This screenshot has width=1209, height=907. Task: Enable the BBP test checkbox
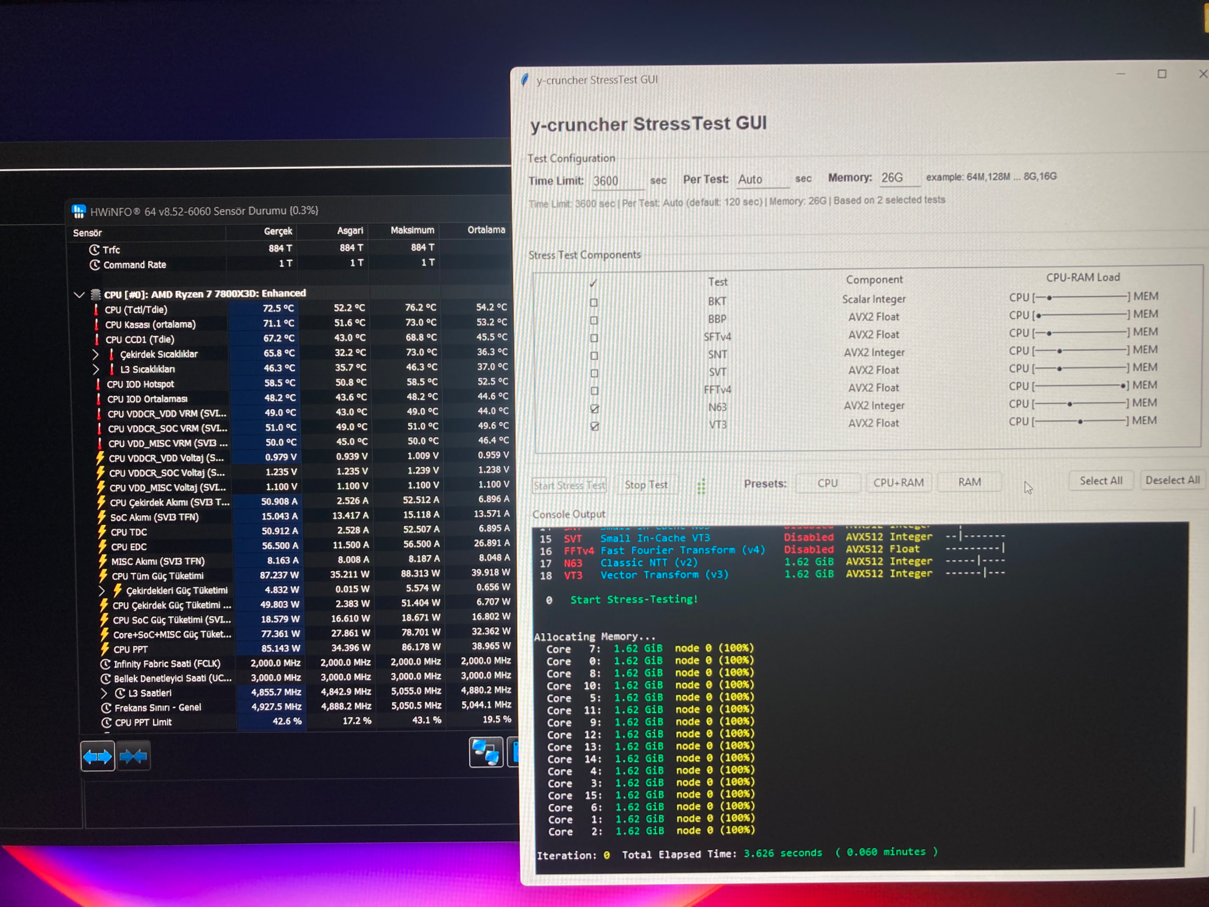[x=594, y=321]
